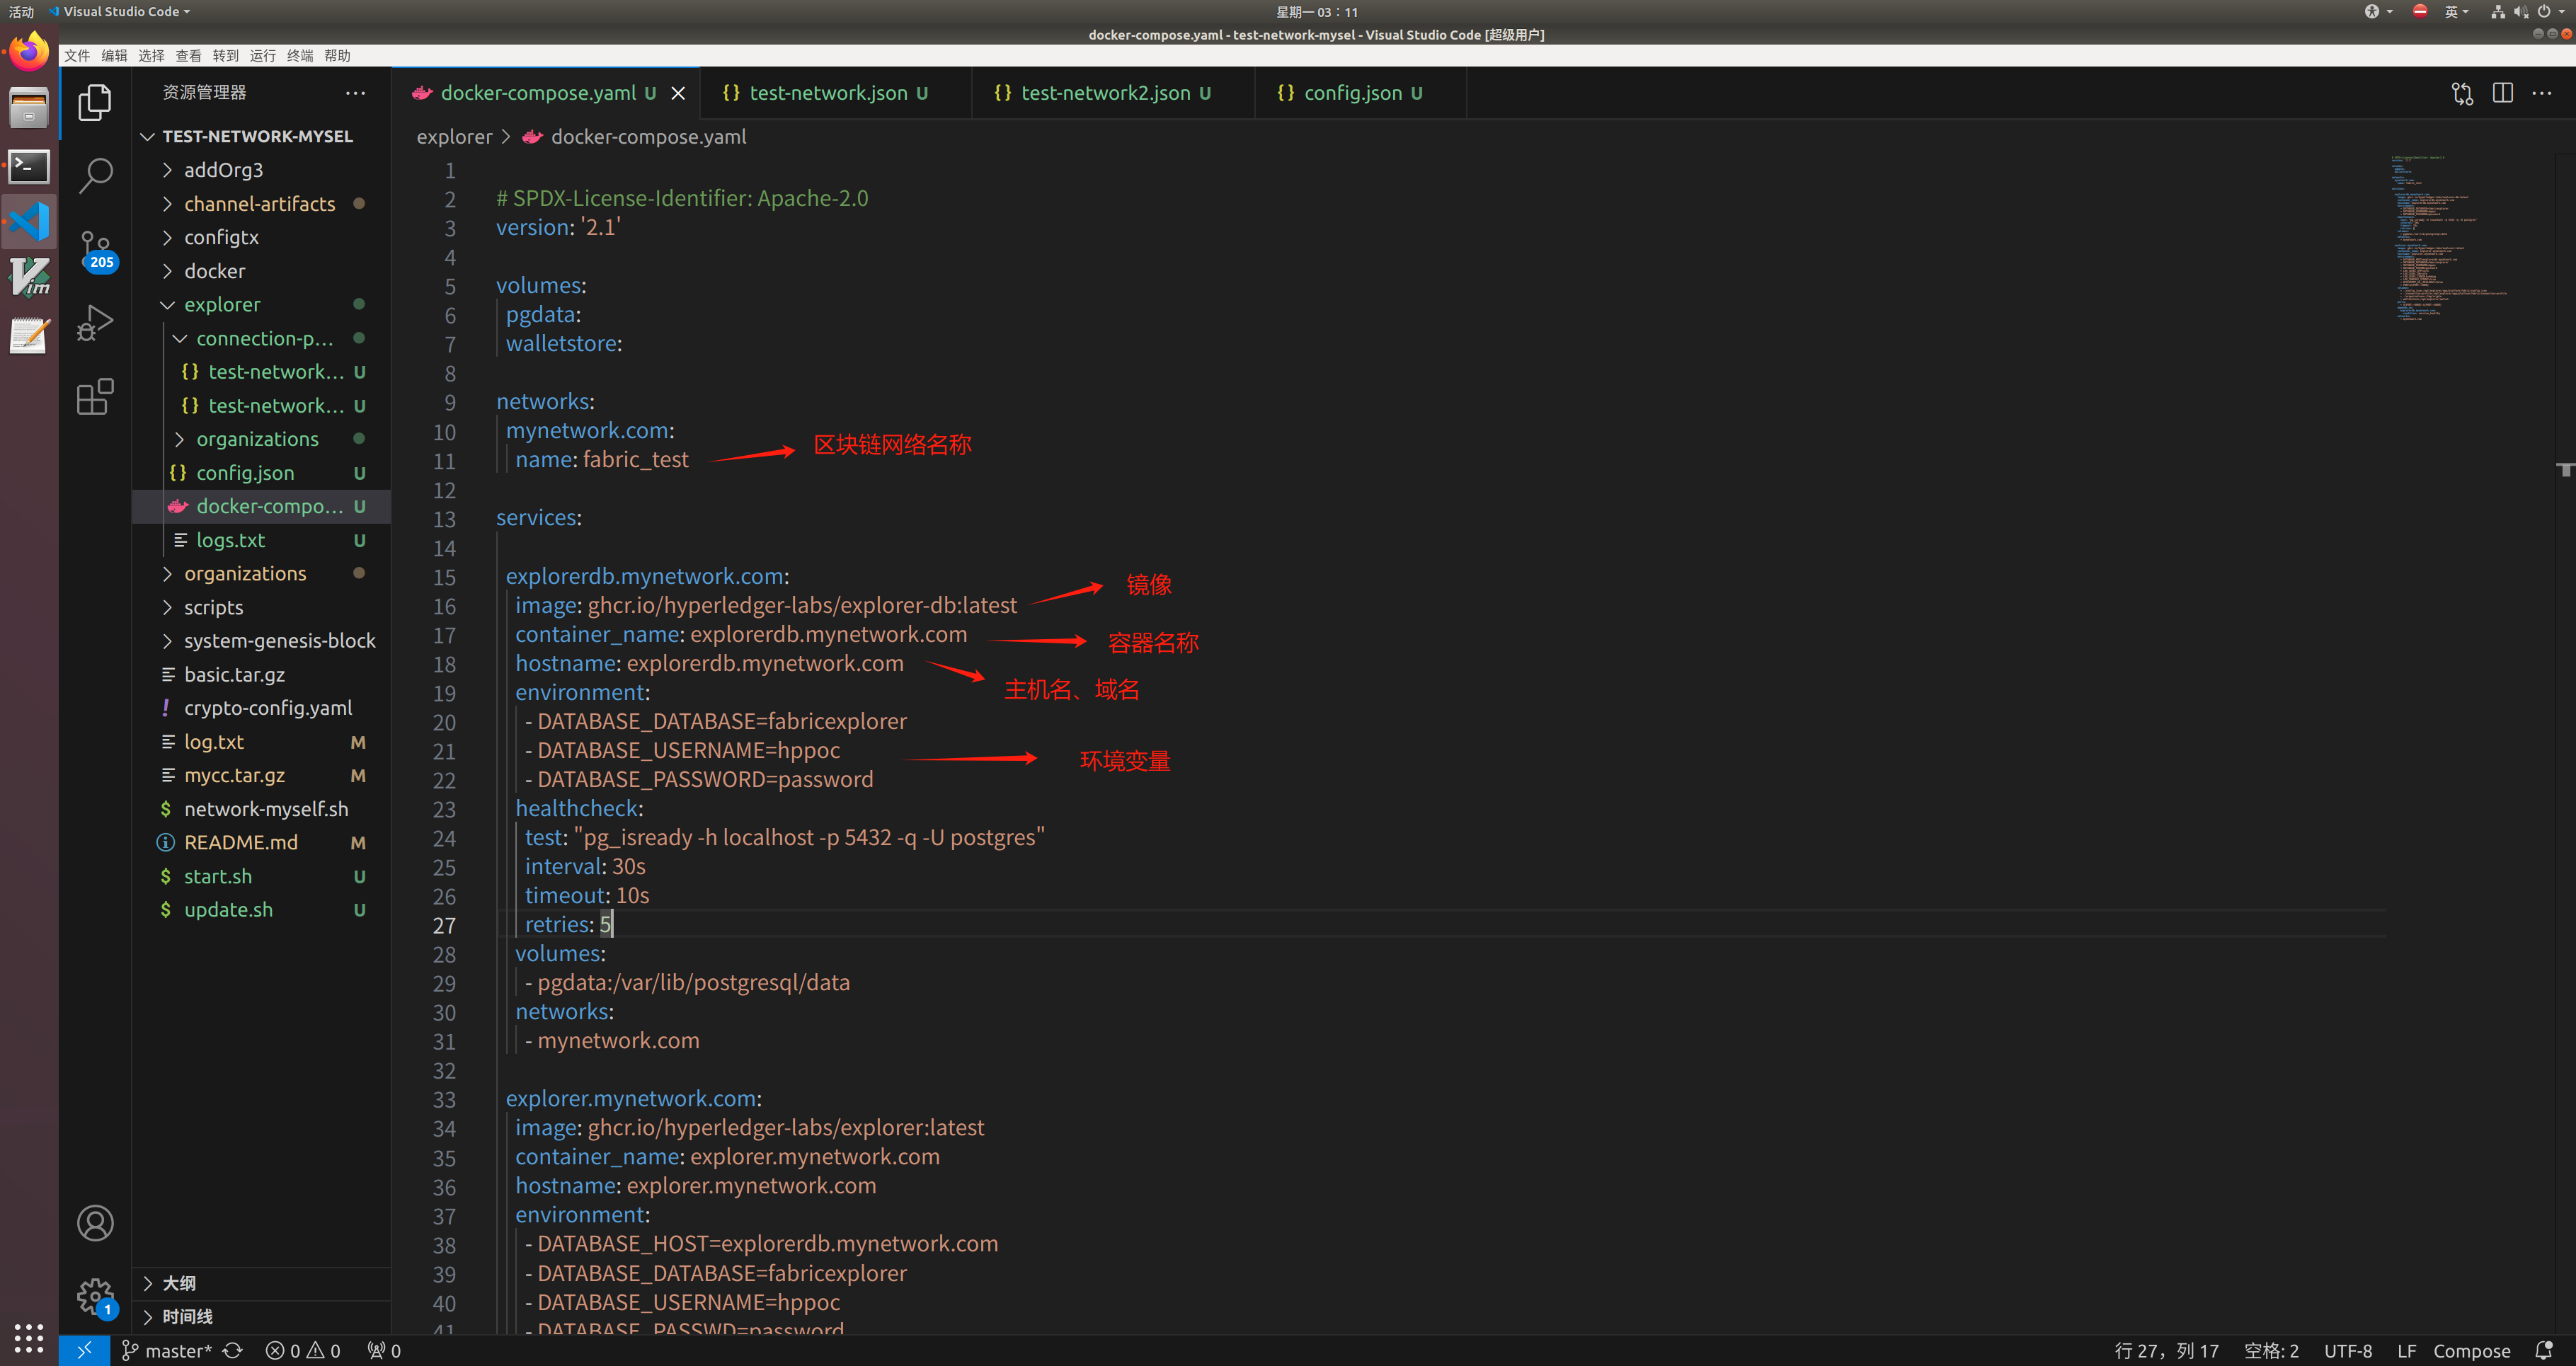Open README.md in the file tree
This screenshot has height=1366, width=2576.
pyautogui.click(x=261, y=842)
